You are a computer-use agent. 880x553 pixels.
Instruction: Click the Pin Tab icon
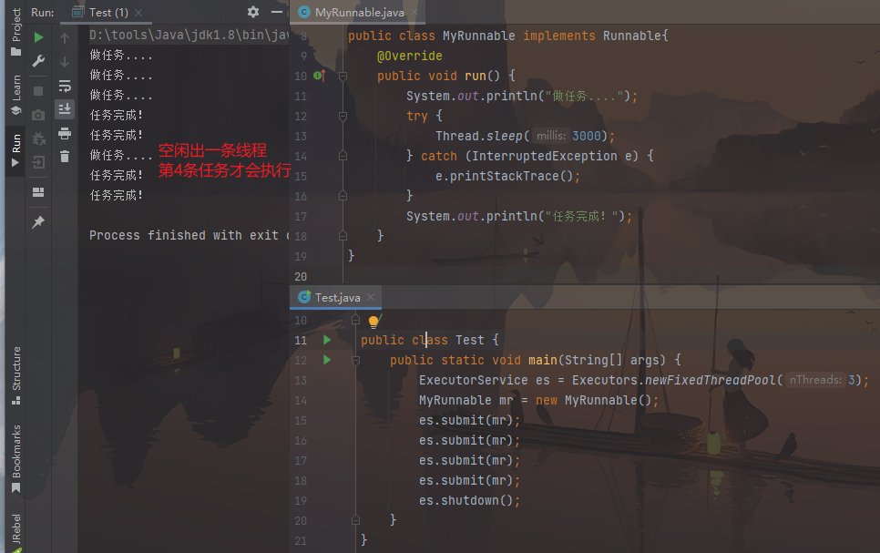pos(38,222)
